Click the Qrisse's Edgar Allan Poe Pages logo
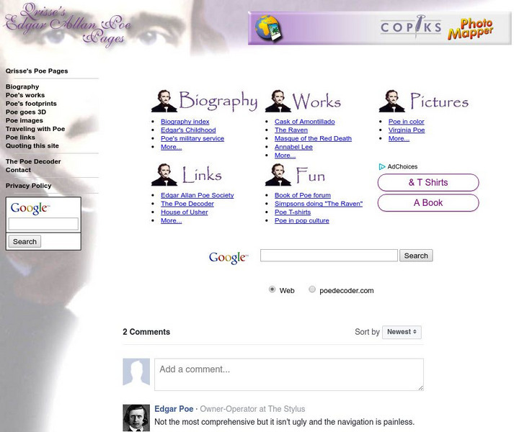Image resolution: width=514 pixels, height=432 pixels. 68,24
